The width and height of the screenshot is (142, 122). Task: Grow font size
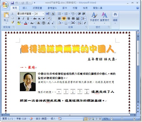pos(49,23)
